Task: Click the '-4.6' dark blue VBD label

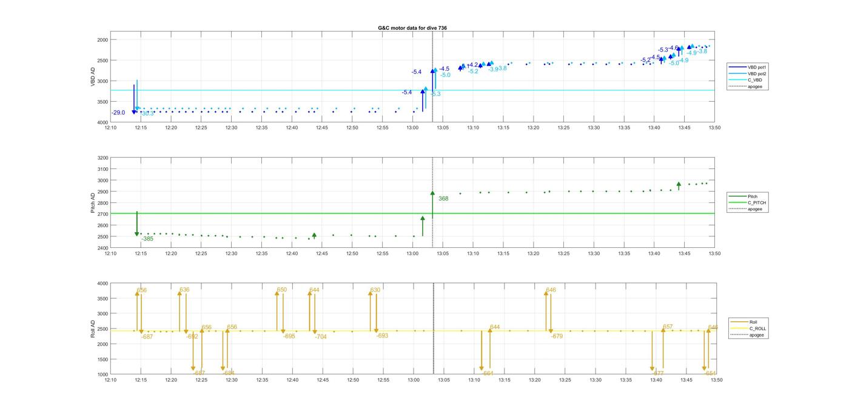Action: tap(674, 48)
